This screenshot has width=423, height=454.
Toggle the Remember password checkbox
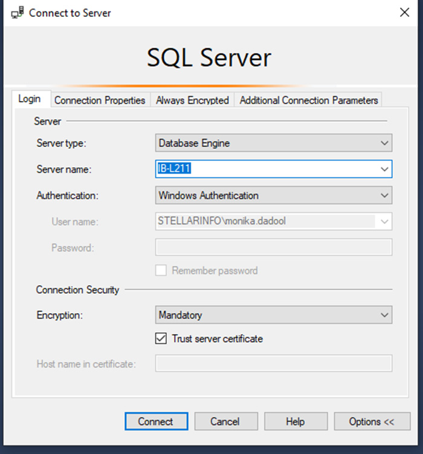point(161,270)
